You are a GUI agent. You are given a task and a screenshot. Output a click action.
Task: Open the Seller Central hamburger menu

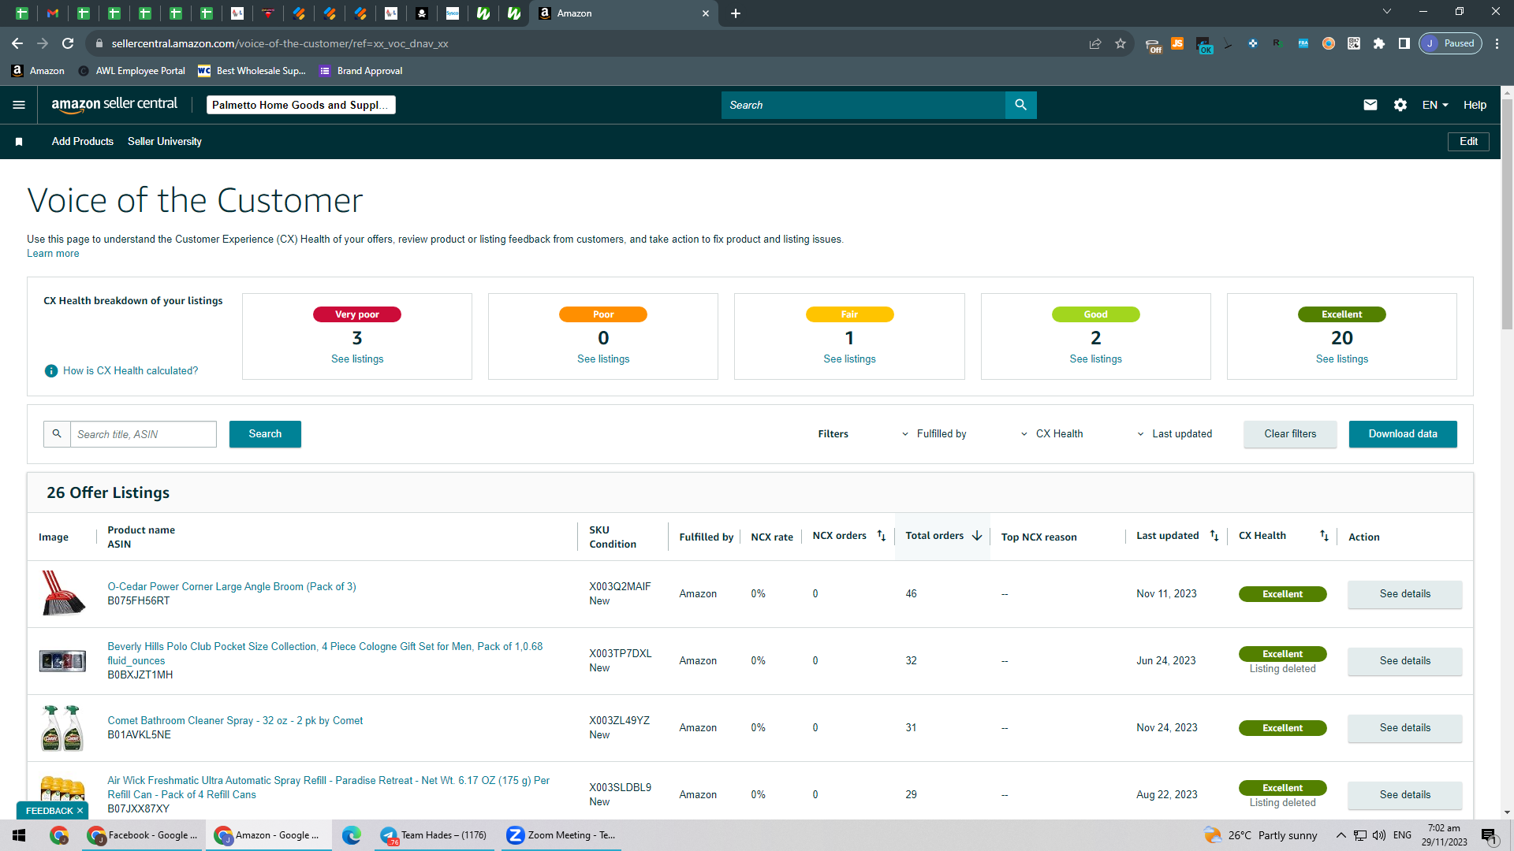[19, 105]
